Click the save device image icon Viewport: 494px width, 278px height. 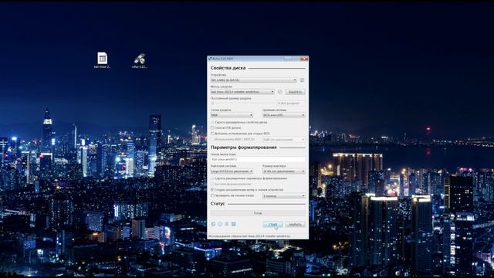pyautogui.click(x=302, y=80)
